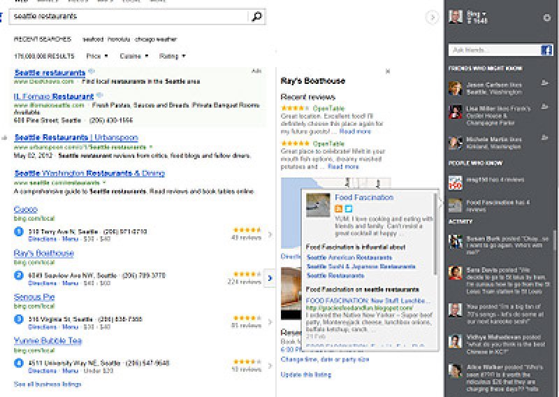Click Change time, date or party size

[x=325, y=359]
